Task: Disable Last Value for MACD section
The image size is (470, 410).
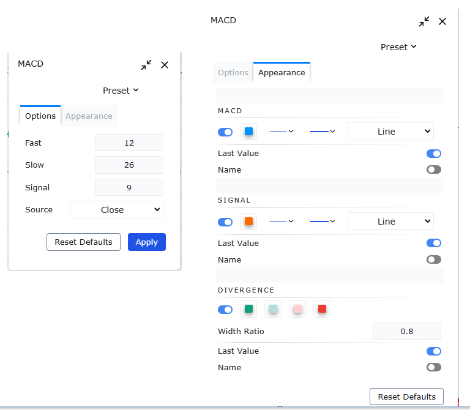Action: pos(433,154)
